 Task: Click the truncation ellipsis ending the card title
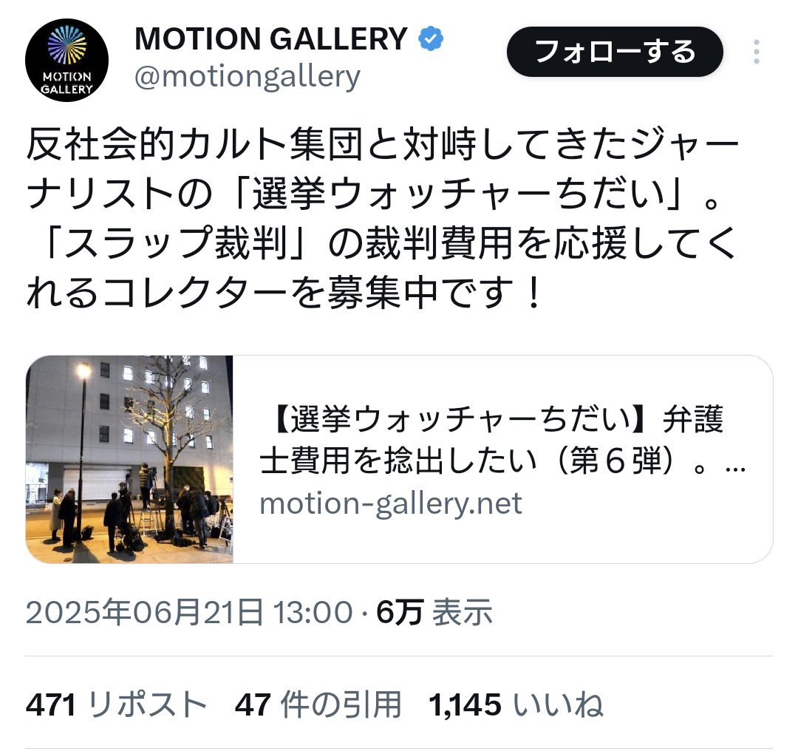click(735, 467)
